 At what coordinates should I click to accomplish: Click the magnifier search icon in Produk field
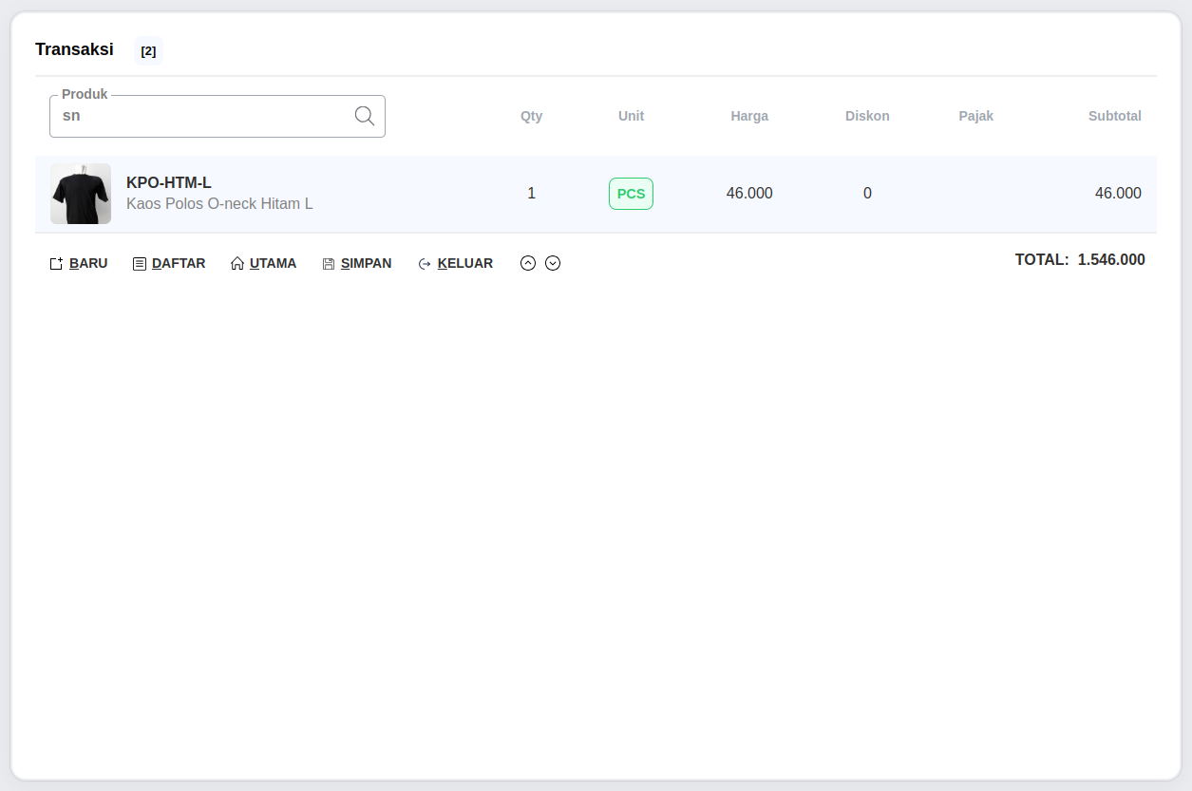365,116
